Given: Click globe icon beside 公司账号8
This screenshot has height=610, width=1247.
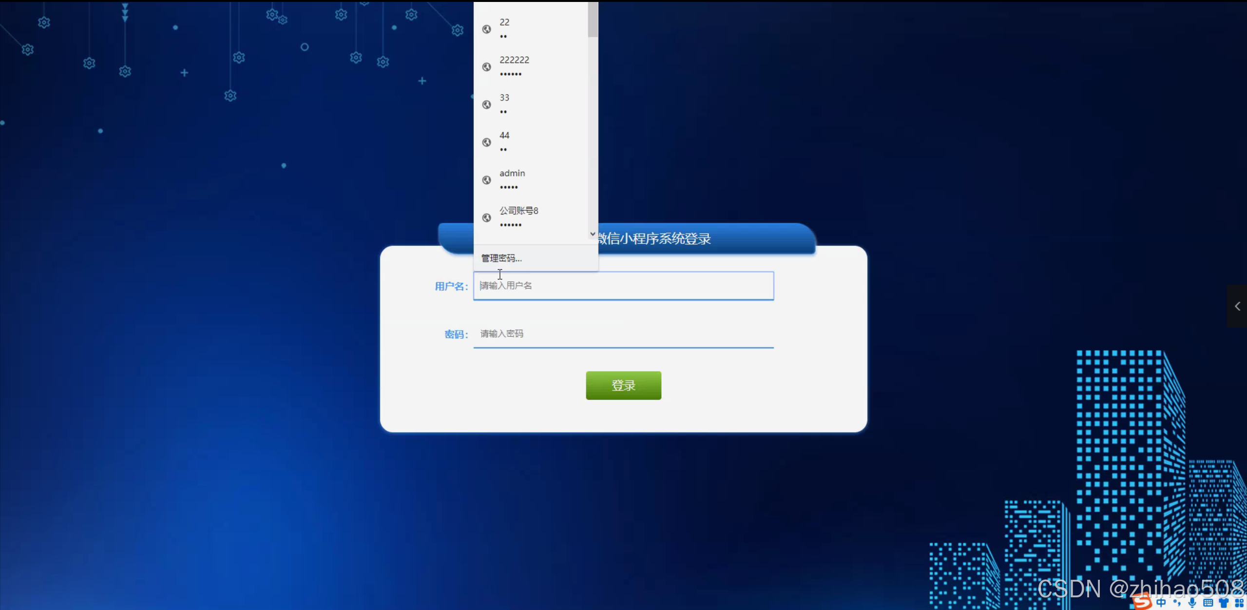Looking at the screenshot, I should [x=486, y=217].
